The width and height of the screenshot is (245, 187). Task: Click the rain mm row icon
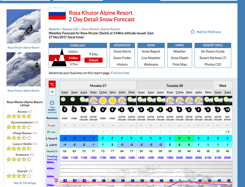tap(49, 132)
